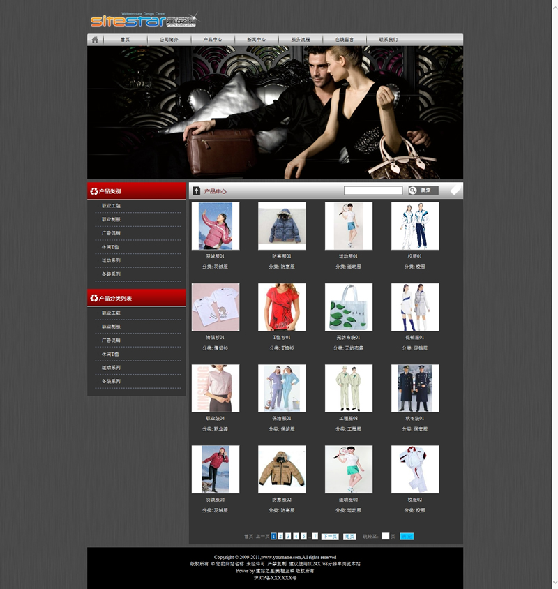Go to 在线留言 in the navigation bar
This screenshot has width=558, height=589.
coord(344,40)
